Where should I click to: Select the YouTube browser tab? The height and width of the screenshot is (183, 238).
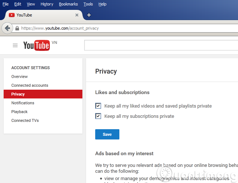tap(43, 15)
